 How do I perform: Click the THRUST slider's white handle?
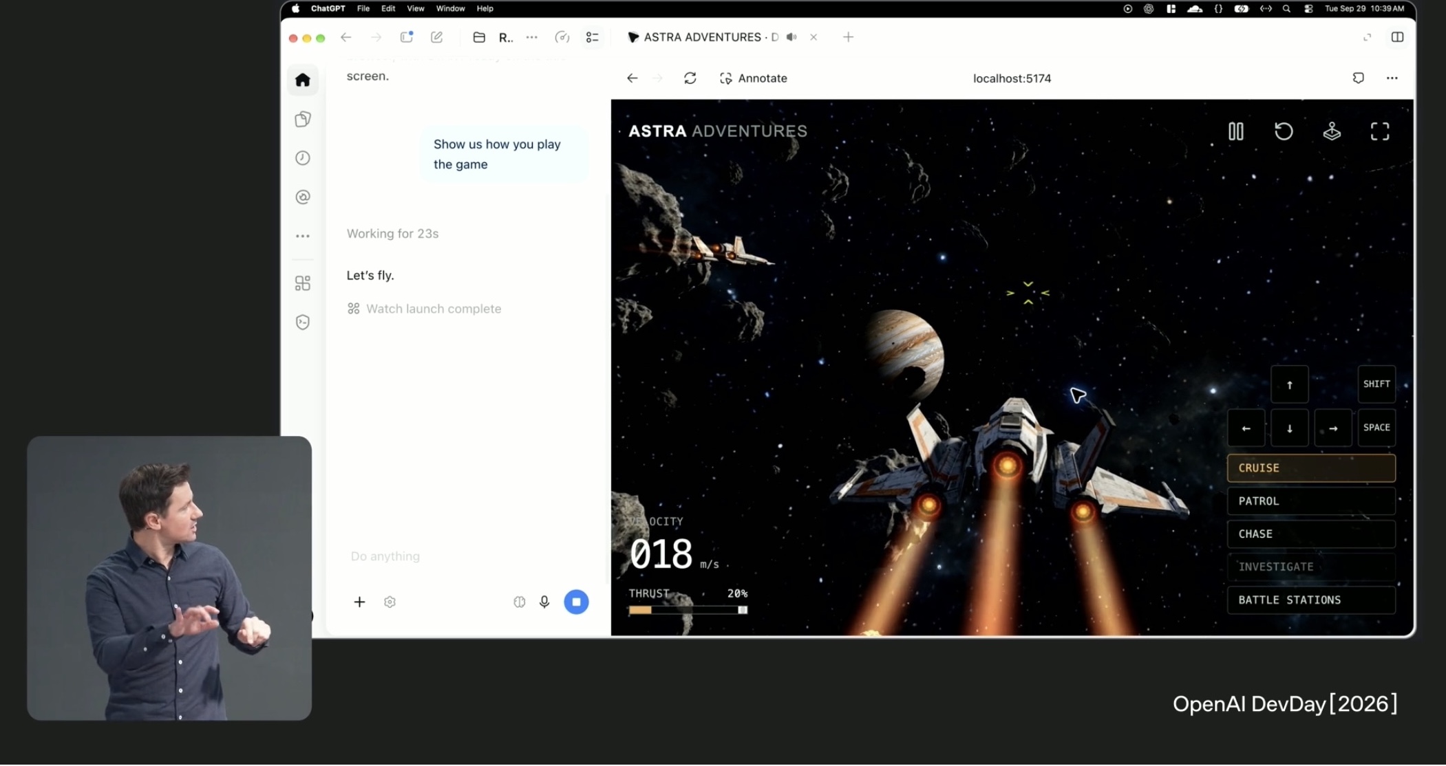743,610
